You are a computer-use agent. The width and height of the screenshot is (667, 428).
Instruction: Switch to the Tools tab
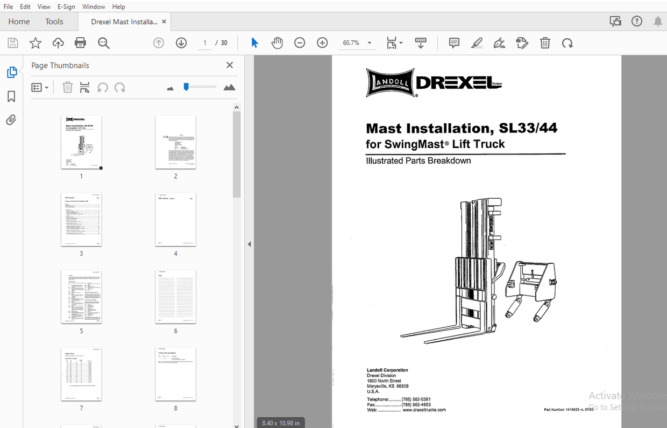(54, 22)
